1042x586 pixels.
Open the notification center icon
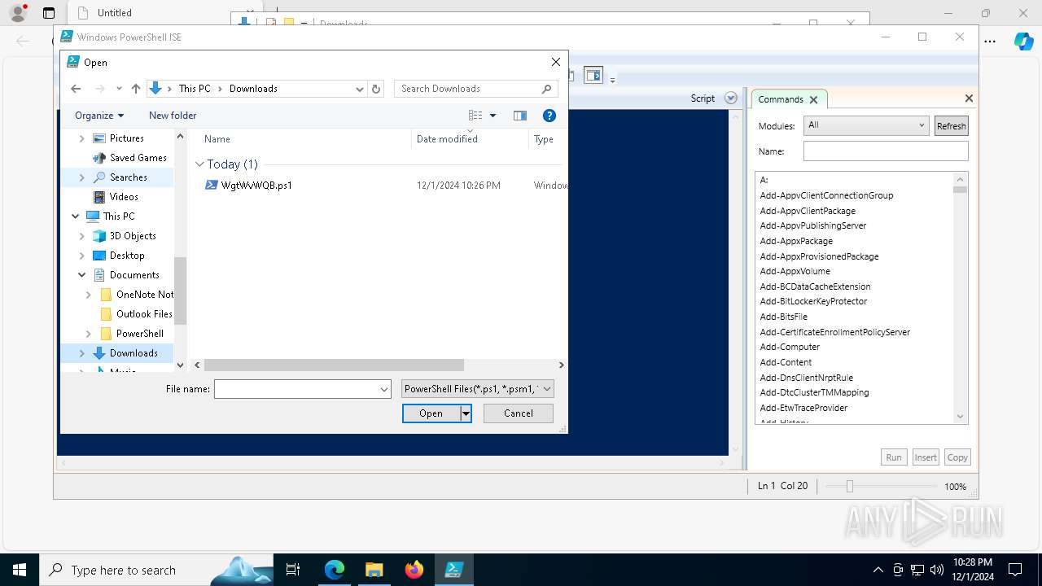point(1015,570)
